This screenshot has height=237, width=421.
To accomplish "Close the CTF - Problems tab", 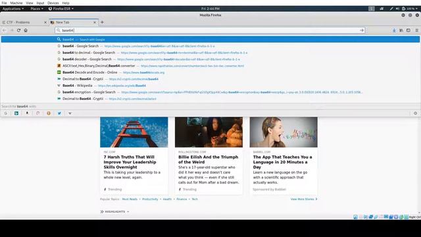I will (45, 22).
